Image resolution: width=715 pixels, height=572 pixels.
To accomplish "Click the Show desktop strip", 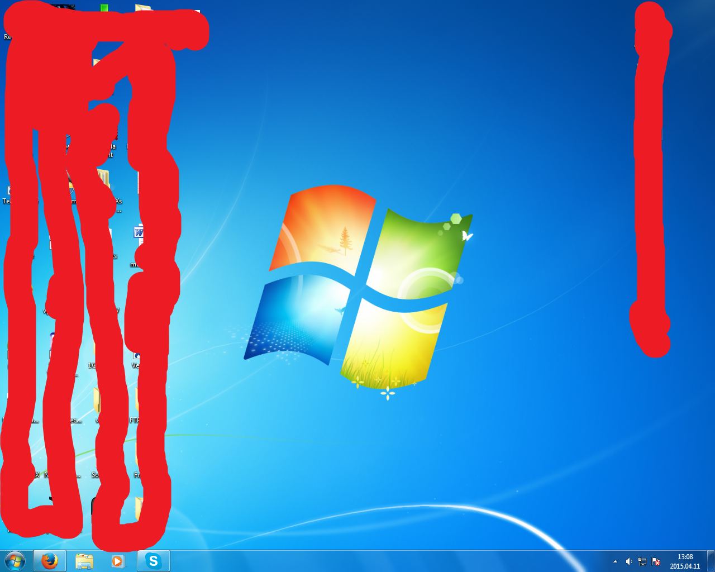I will (711, 561).
